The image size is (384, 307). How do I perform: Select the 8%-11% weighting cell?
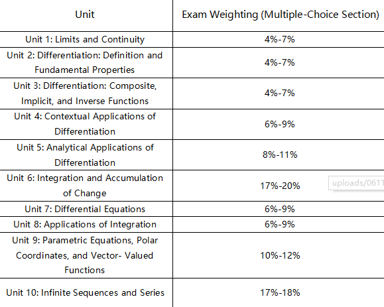280,154
